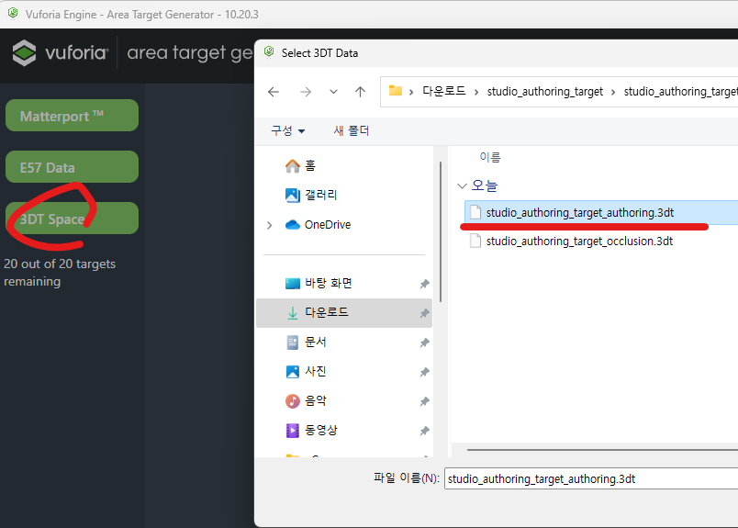Select studio_authoring_target_occlusion.3dt file
The image size is (738, 528).
coord(601,242)
